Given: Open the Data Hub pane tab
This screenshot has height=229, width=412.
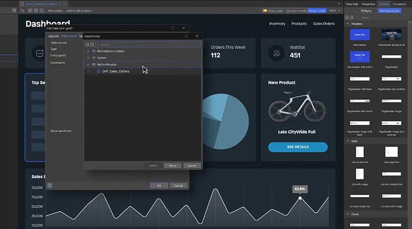Looking at the screenshot, I should coord(352,4).
